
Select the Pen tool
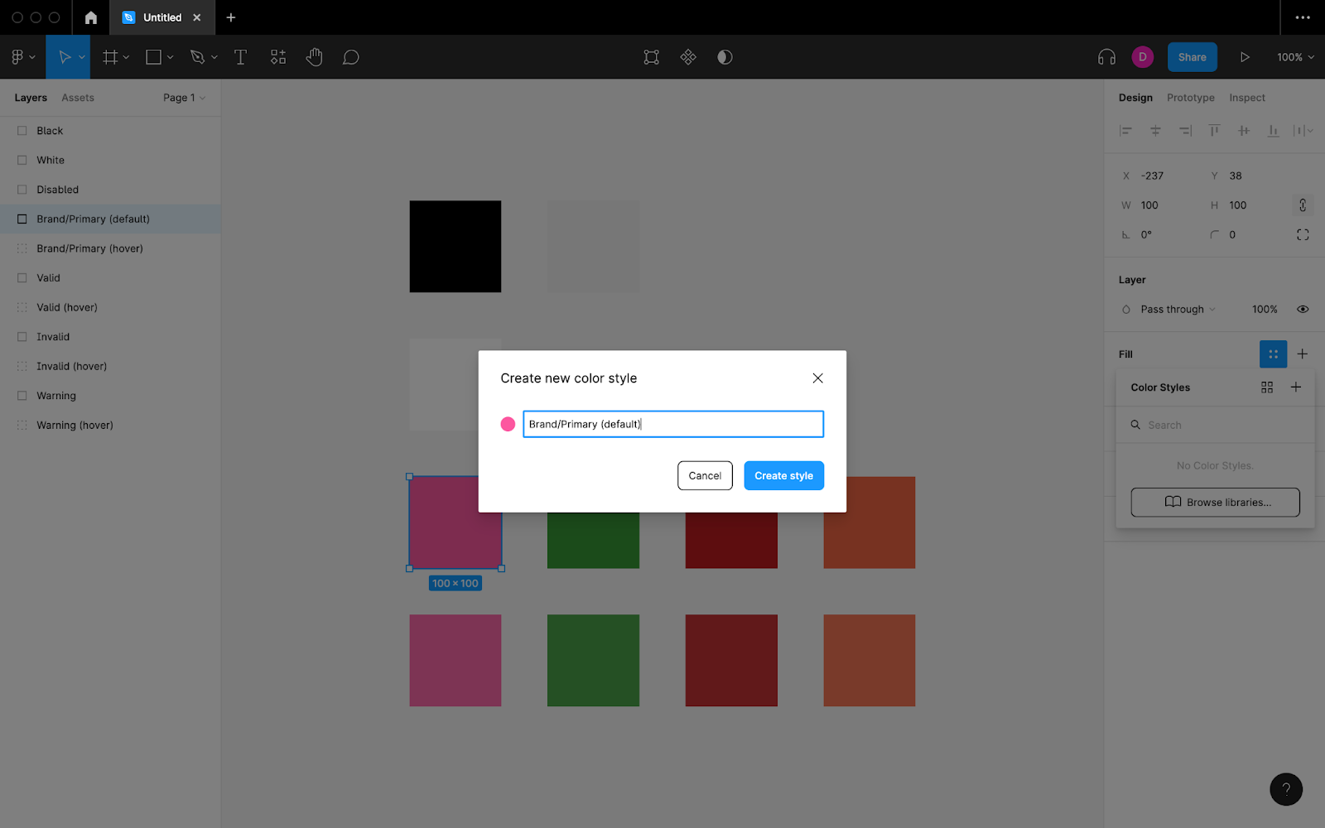(197, 57)
